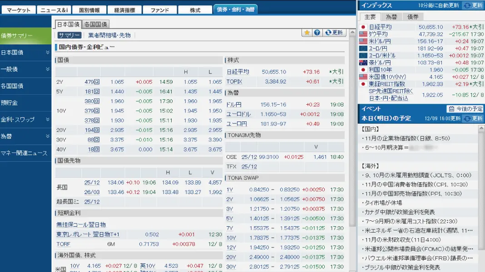Open the 10Y bond 380回 link
The height and width of the screenshot is (272, 485).
pos(92,101)
